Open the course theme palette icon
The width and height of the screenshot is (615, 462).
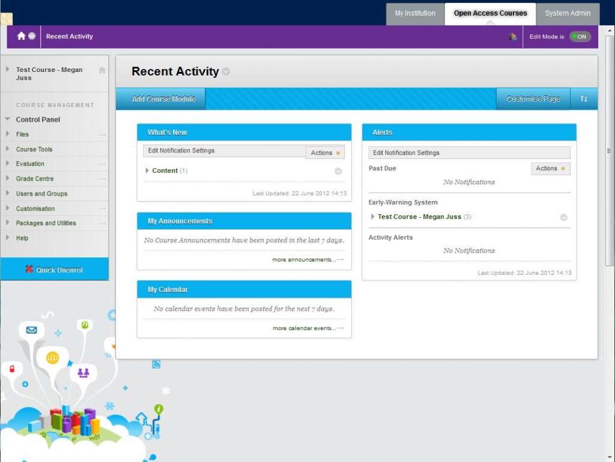tap(513, 37)
